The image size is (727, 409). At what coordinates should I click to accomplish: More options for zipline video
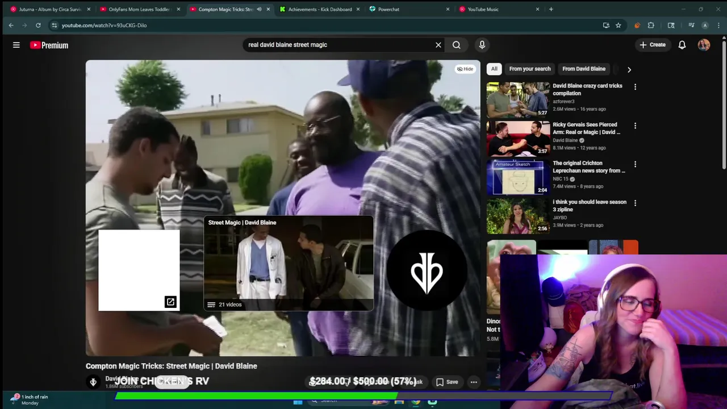pos(635,203)
